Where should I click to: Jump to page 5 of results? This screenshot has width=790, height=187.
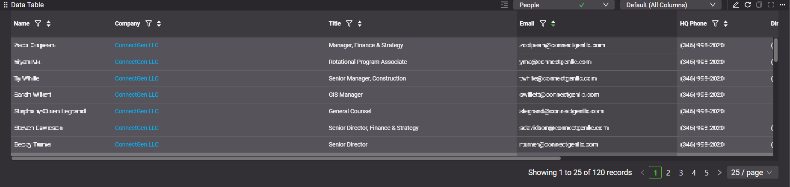point(707,173)
